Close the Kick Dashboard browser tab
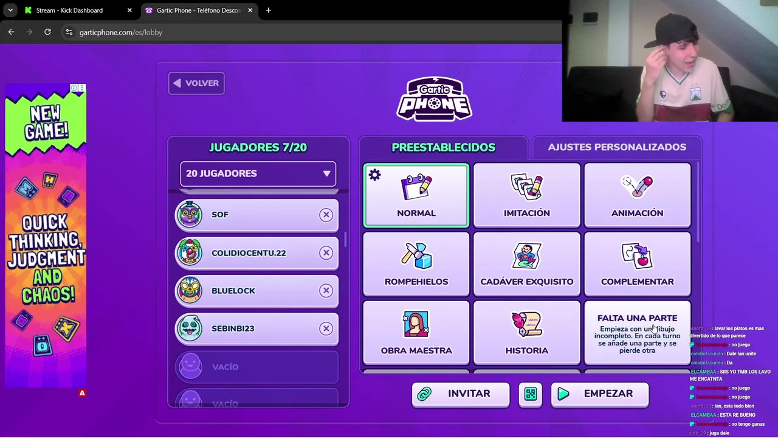 coord(129,10)
